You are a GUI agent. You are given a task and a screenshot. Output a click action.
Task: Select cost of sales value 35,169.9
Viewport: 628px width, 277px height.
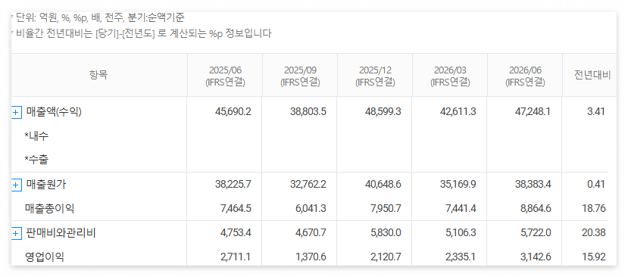click(x=458, y=185)
